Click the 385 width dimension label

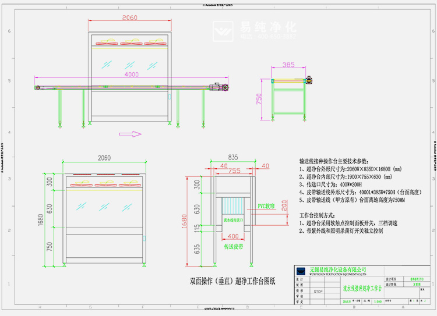[288, 65]
